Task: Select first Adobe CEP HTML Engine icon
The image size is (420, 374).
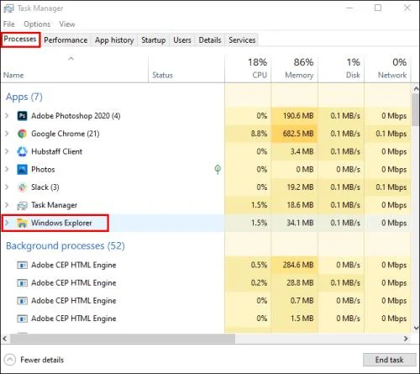Action: tap(22, 265)
